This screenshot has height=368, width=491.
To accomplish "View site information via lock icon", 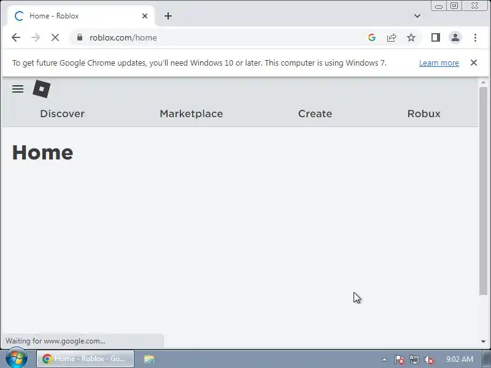I will coord(80,37).
